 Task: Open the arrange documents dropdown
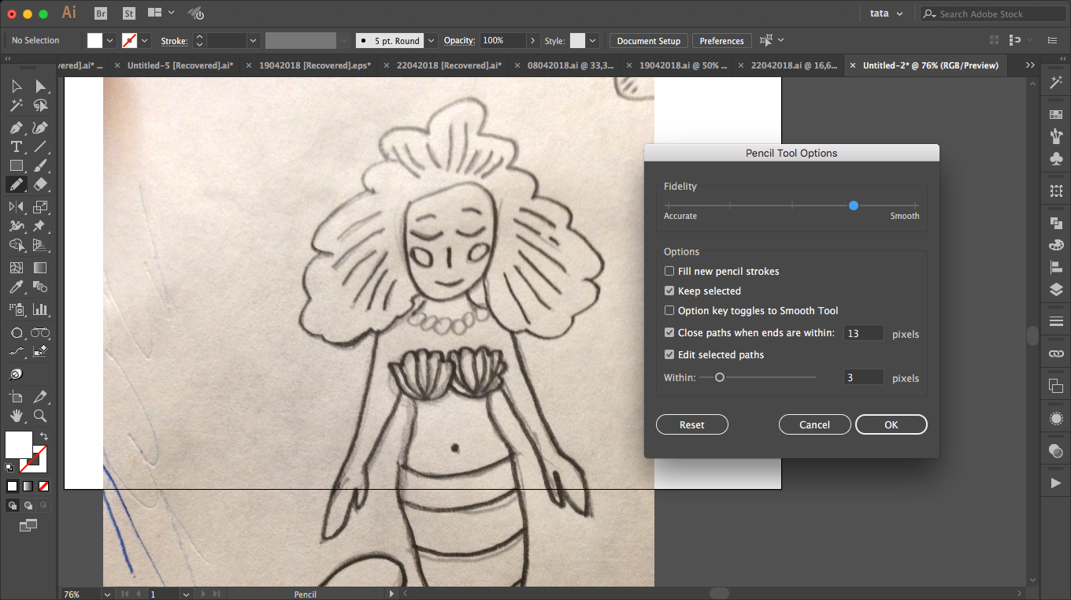161,13
